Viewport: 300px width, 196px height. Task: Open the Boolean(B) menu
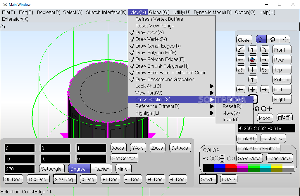tap(49, 13)
